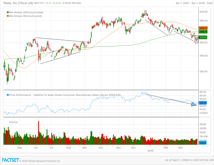This screenshot has width=214, height=165.
Task: Click the 250M volume axis label
Action: [x=203, y=124]
